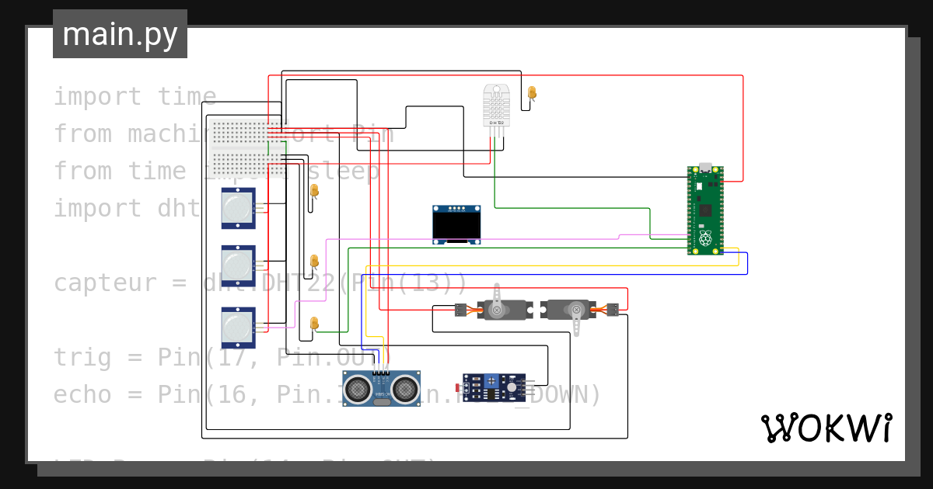This screenshot has width=933, height=489.
Task: Select the left servo motor
Action: point(496,306)
